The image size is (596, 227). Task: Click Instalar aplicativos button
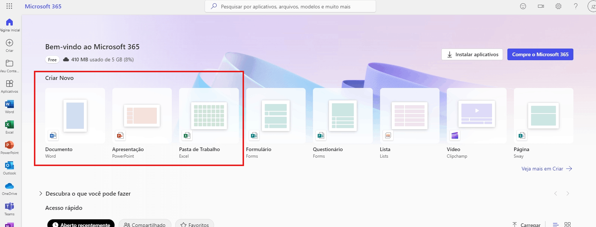472,54
